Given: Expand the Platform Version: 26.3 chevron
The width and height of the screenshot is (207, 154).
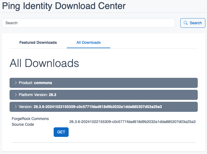Looking at the screenshot, I should pos(16,95).
